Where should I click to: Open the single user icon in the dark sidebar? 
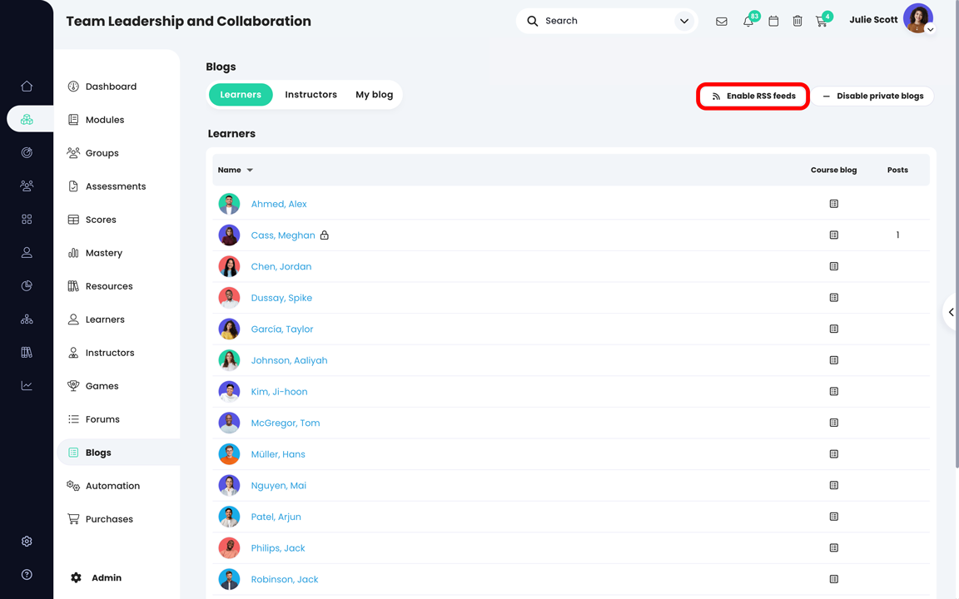click(27, 252)
